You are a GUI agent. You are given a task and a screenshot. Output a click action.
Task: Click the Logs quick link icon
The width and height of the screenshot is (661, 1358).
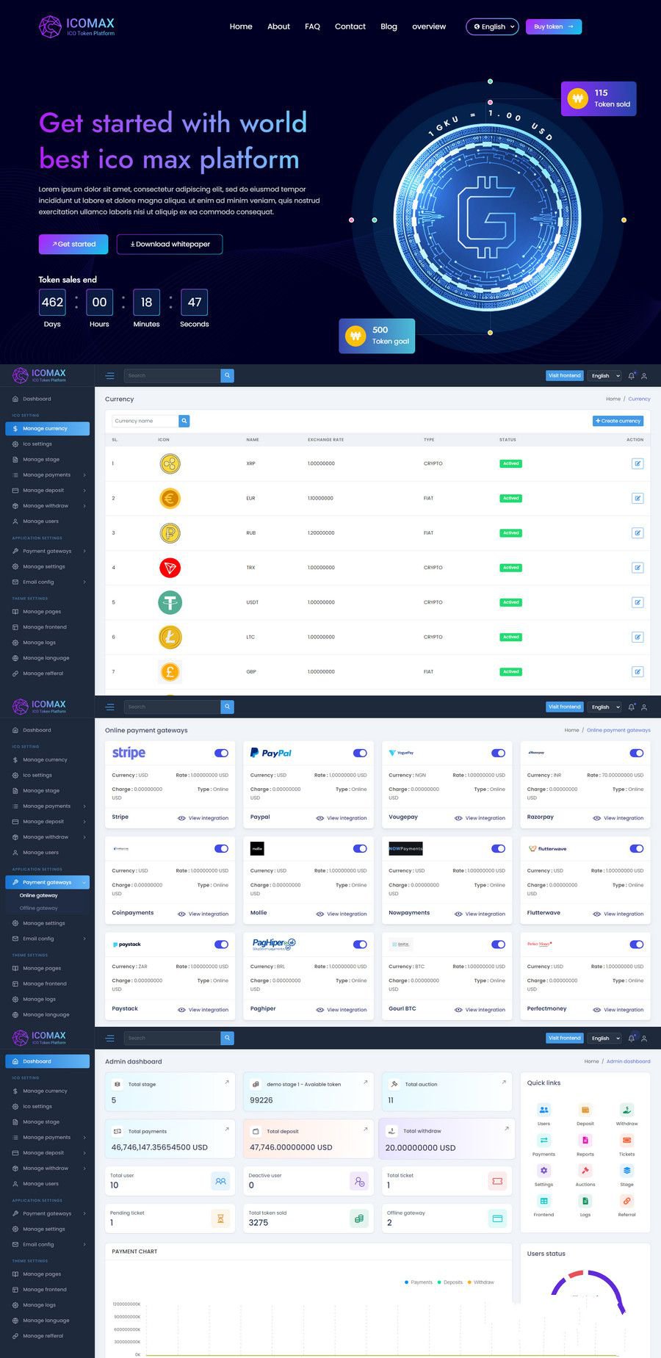coord(585,1202)
